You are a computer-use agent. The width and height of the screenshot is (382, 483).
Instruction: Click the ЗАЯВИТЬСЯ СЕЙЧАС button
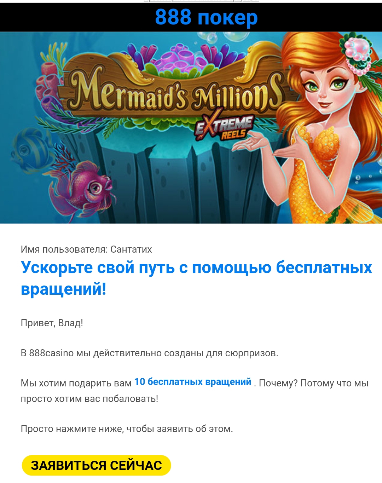pyautogui.click(x=96, y=465)
